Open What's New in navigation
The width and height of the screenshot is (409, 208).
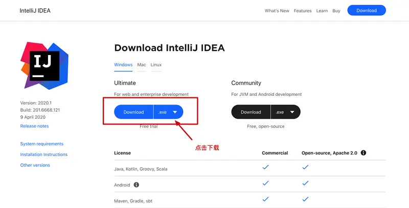point(277,11)
